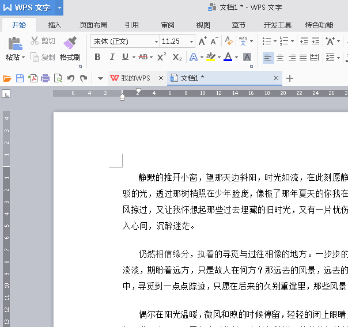This screenshot has height=327, width=348.
Task: Increase font size with A+ button
Action: pyautogui.click(x=202, y=41)
